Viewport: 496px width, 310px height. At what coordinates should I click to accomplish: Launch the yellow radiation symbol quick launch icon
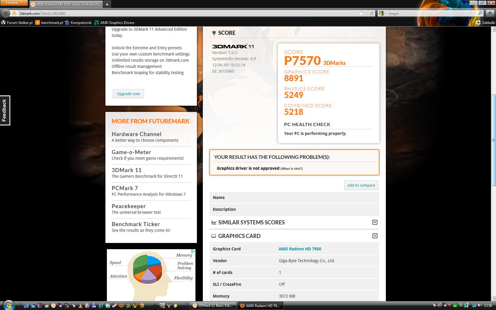click(x=135, y=306)
